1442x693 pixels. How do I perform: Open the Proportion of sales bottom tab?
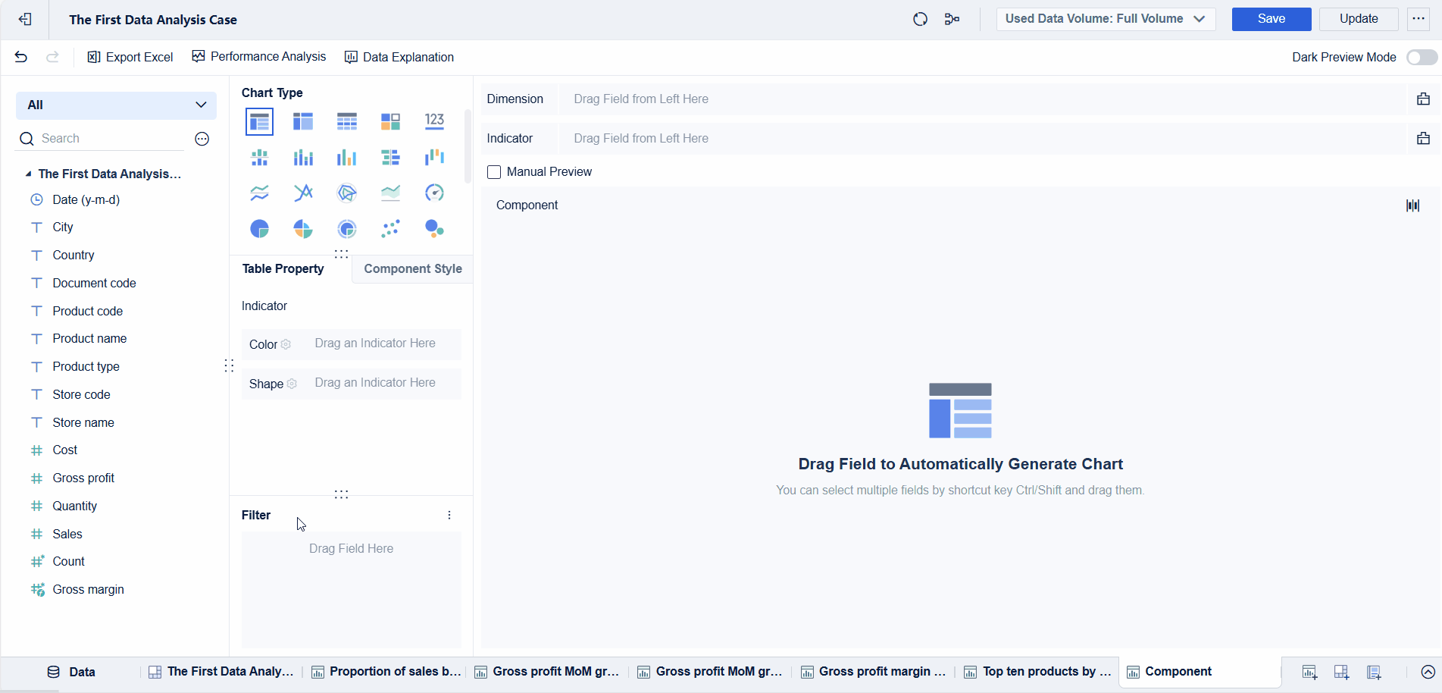pos(386,672)
